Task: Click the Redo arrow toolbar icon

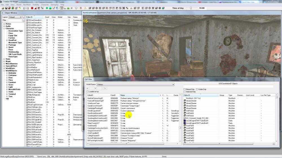Action: coord(28,8)
